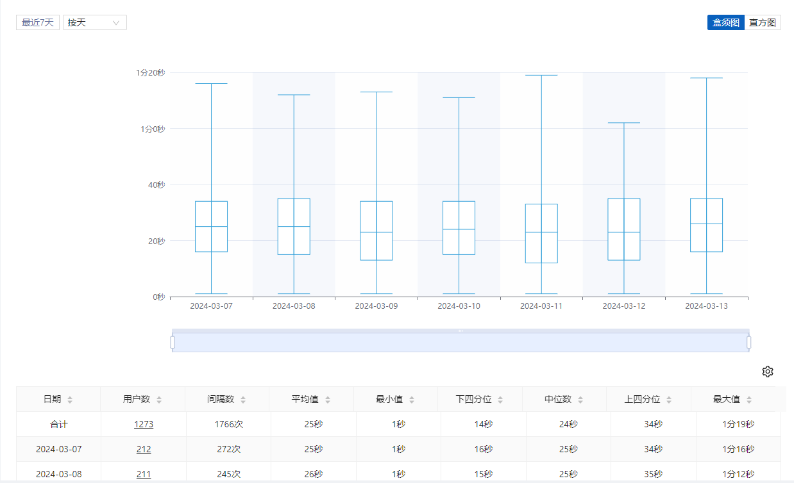Sort table by 日期 column arrows
Image resolution: width=794 pixels, height=483 pixels.
tap(70, 400)
